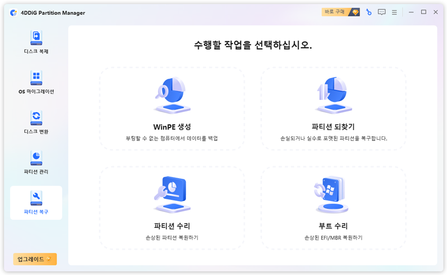
Task: Click the diamond icon on 바로 구매
Action: coord(355,12)
